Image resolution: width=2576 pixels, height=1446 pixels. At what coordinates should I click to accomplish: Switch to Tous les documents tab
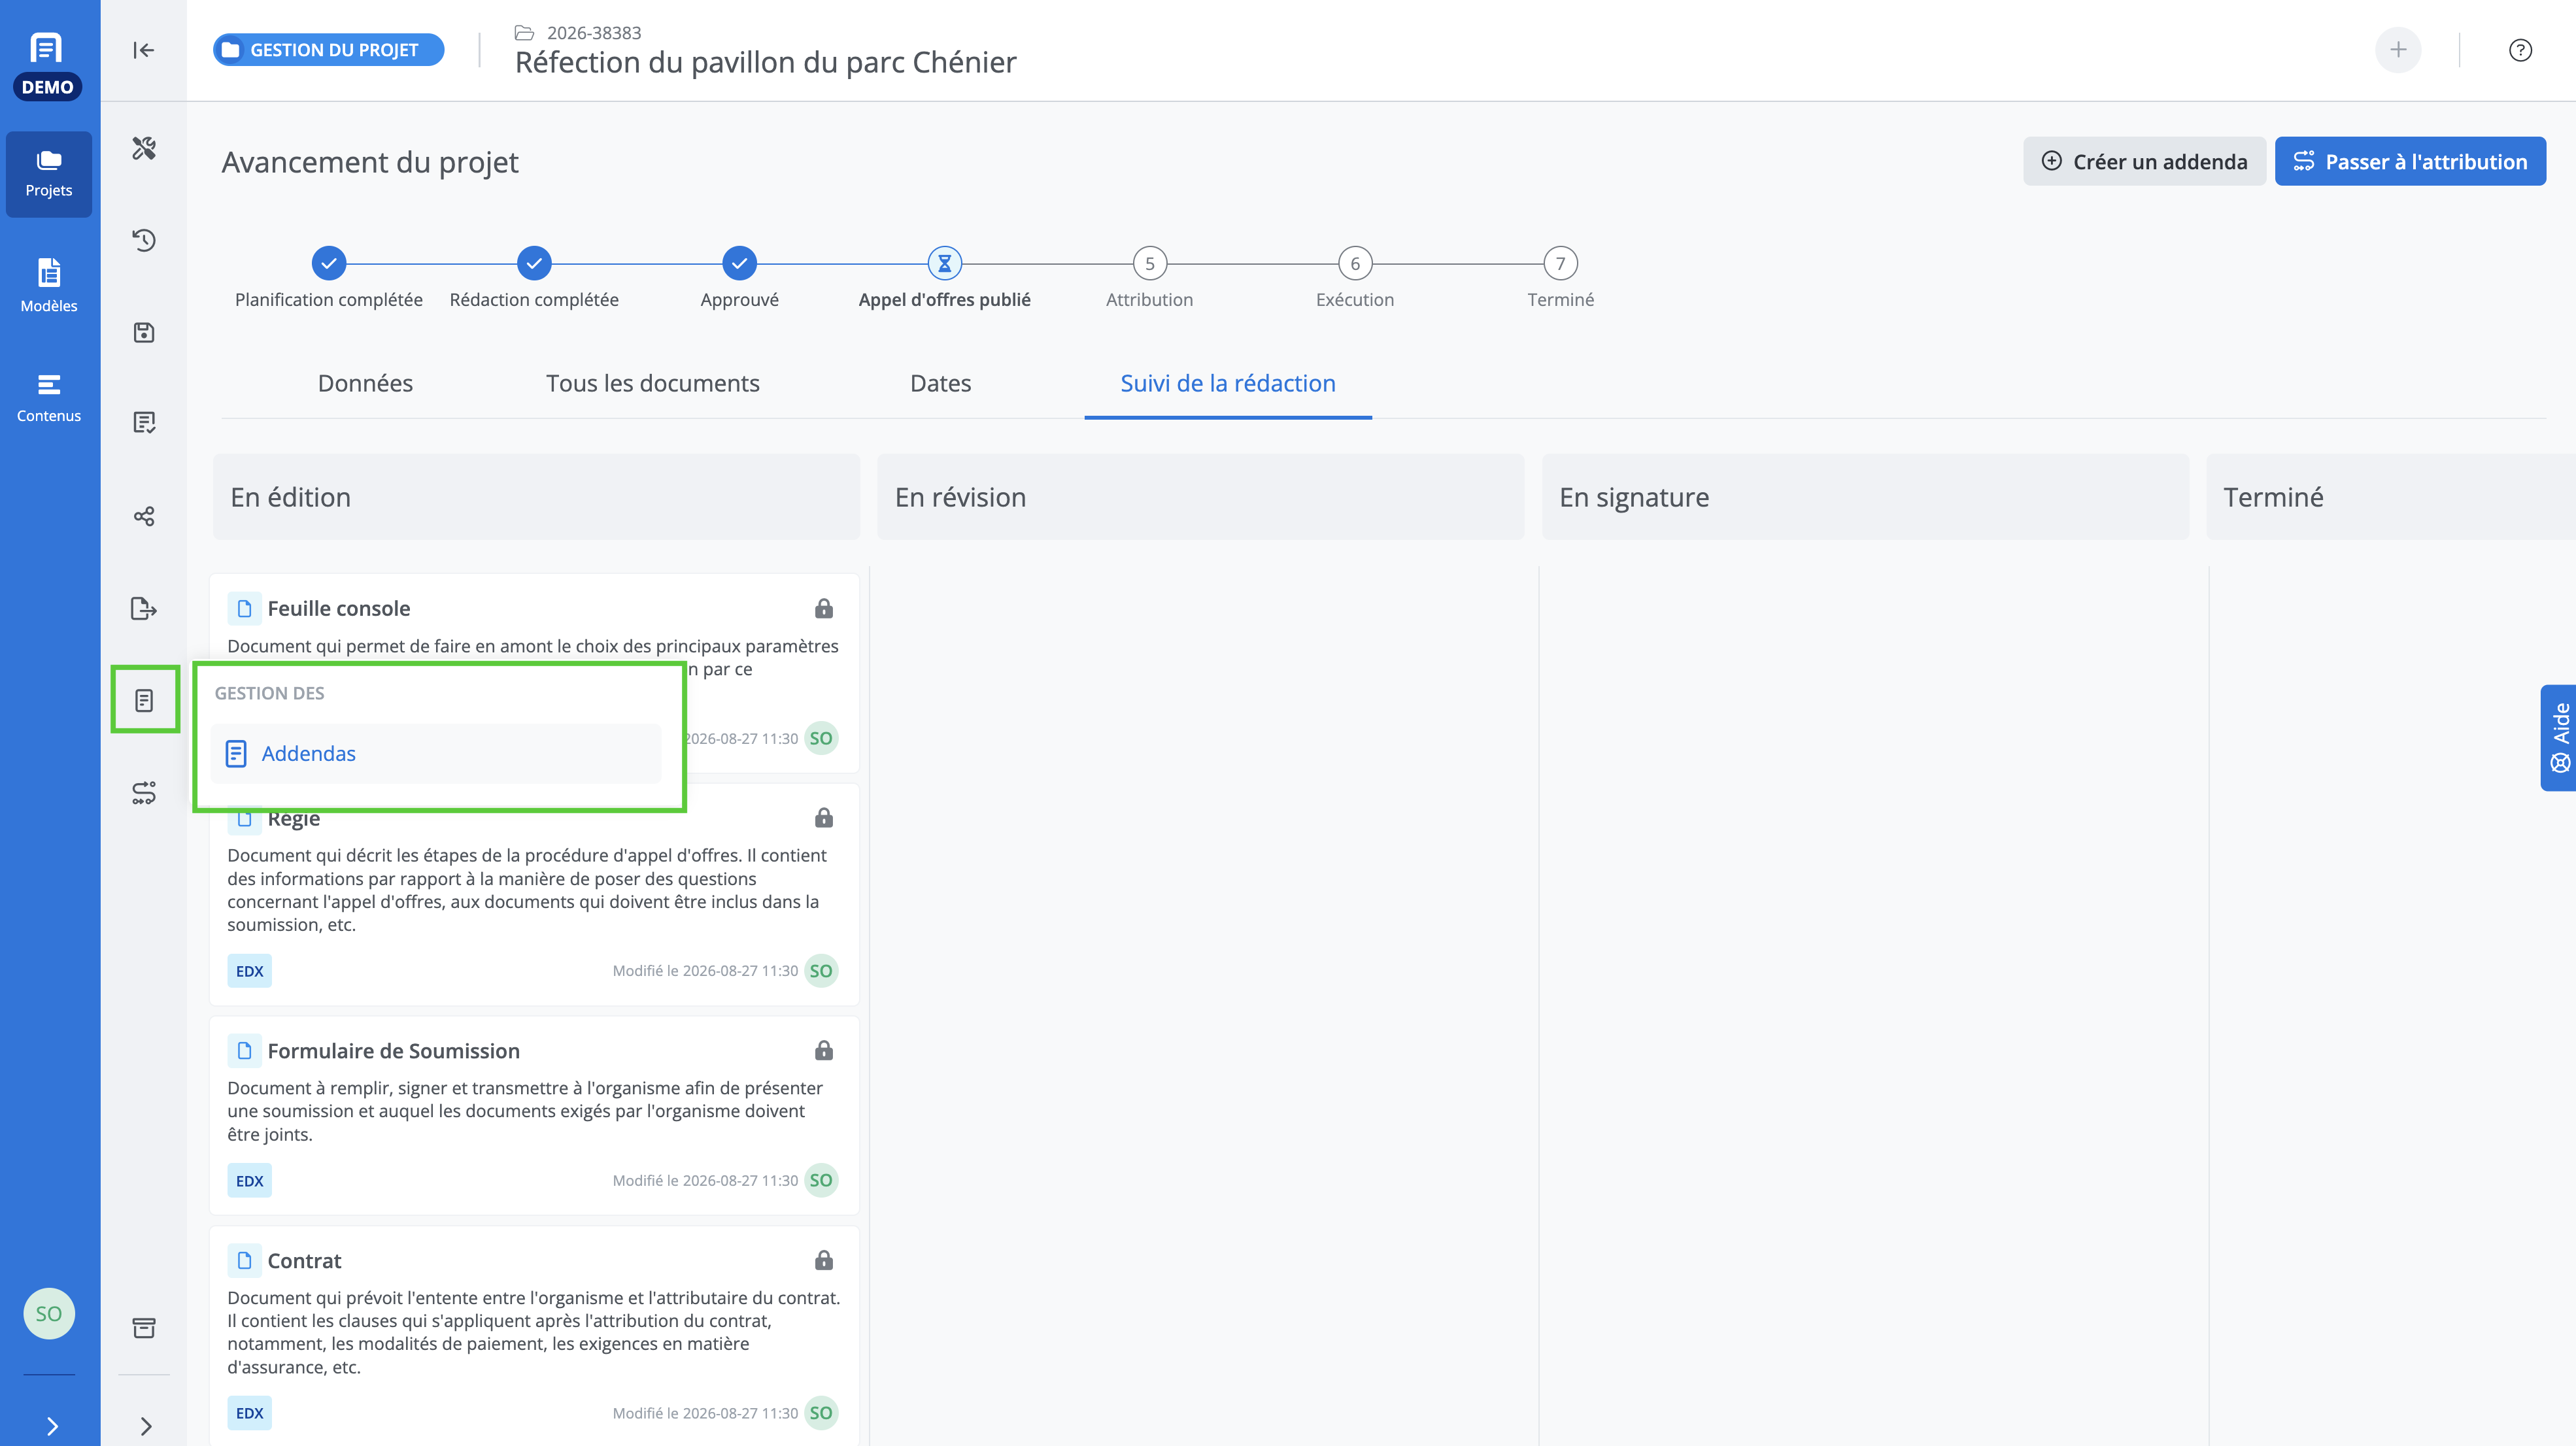(652, 383)
